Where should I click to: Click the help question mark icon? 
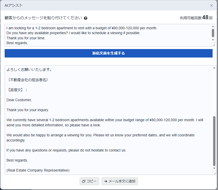click(86, 18)
